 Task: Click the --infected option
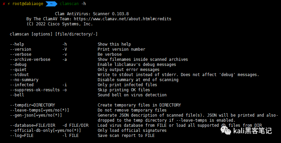coord(22,85)
